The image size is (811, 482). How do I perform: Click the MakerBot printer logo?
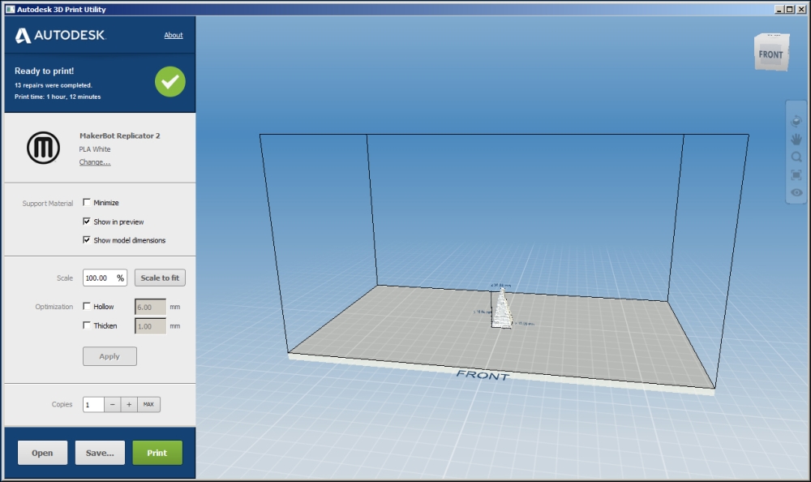click(44, 148)
